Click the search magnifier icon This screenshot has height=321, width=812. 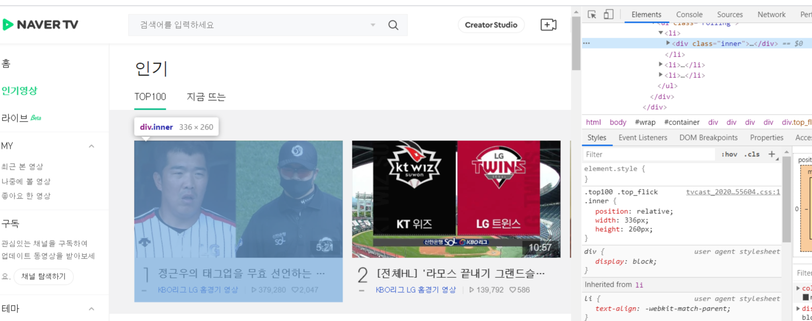click(393, 25)
